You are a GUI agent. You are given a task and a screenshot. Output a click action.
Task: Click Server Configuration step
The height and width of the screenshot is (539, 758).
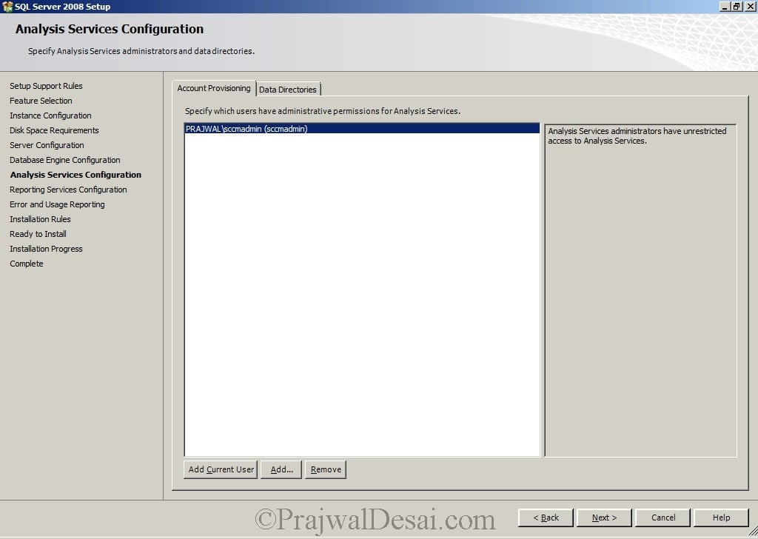(x=47, y=145)
